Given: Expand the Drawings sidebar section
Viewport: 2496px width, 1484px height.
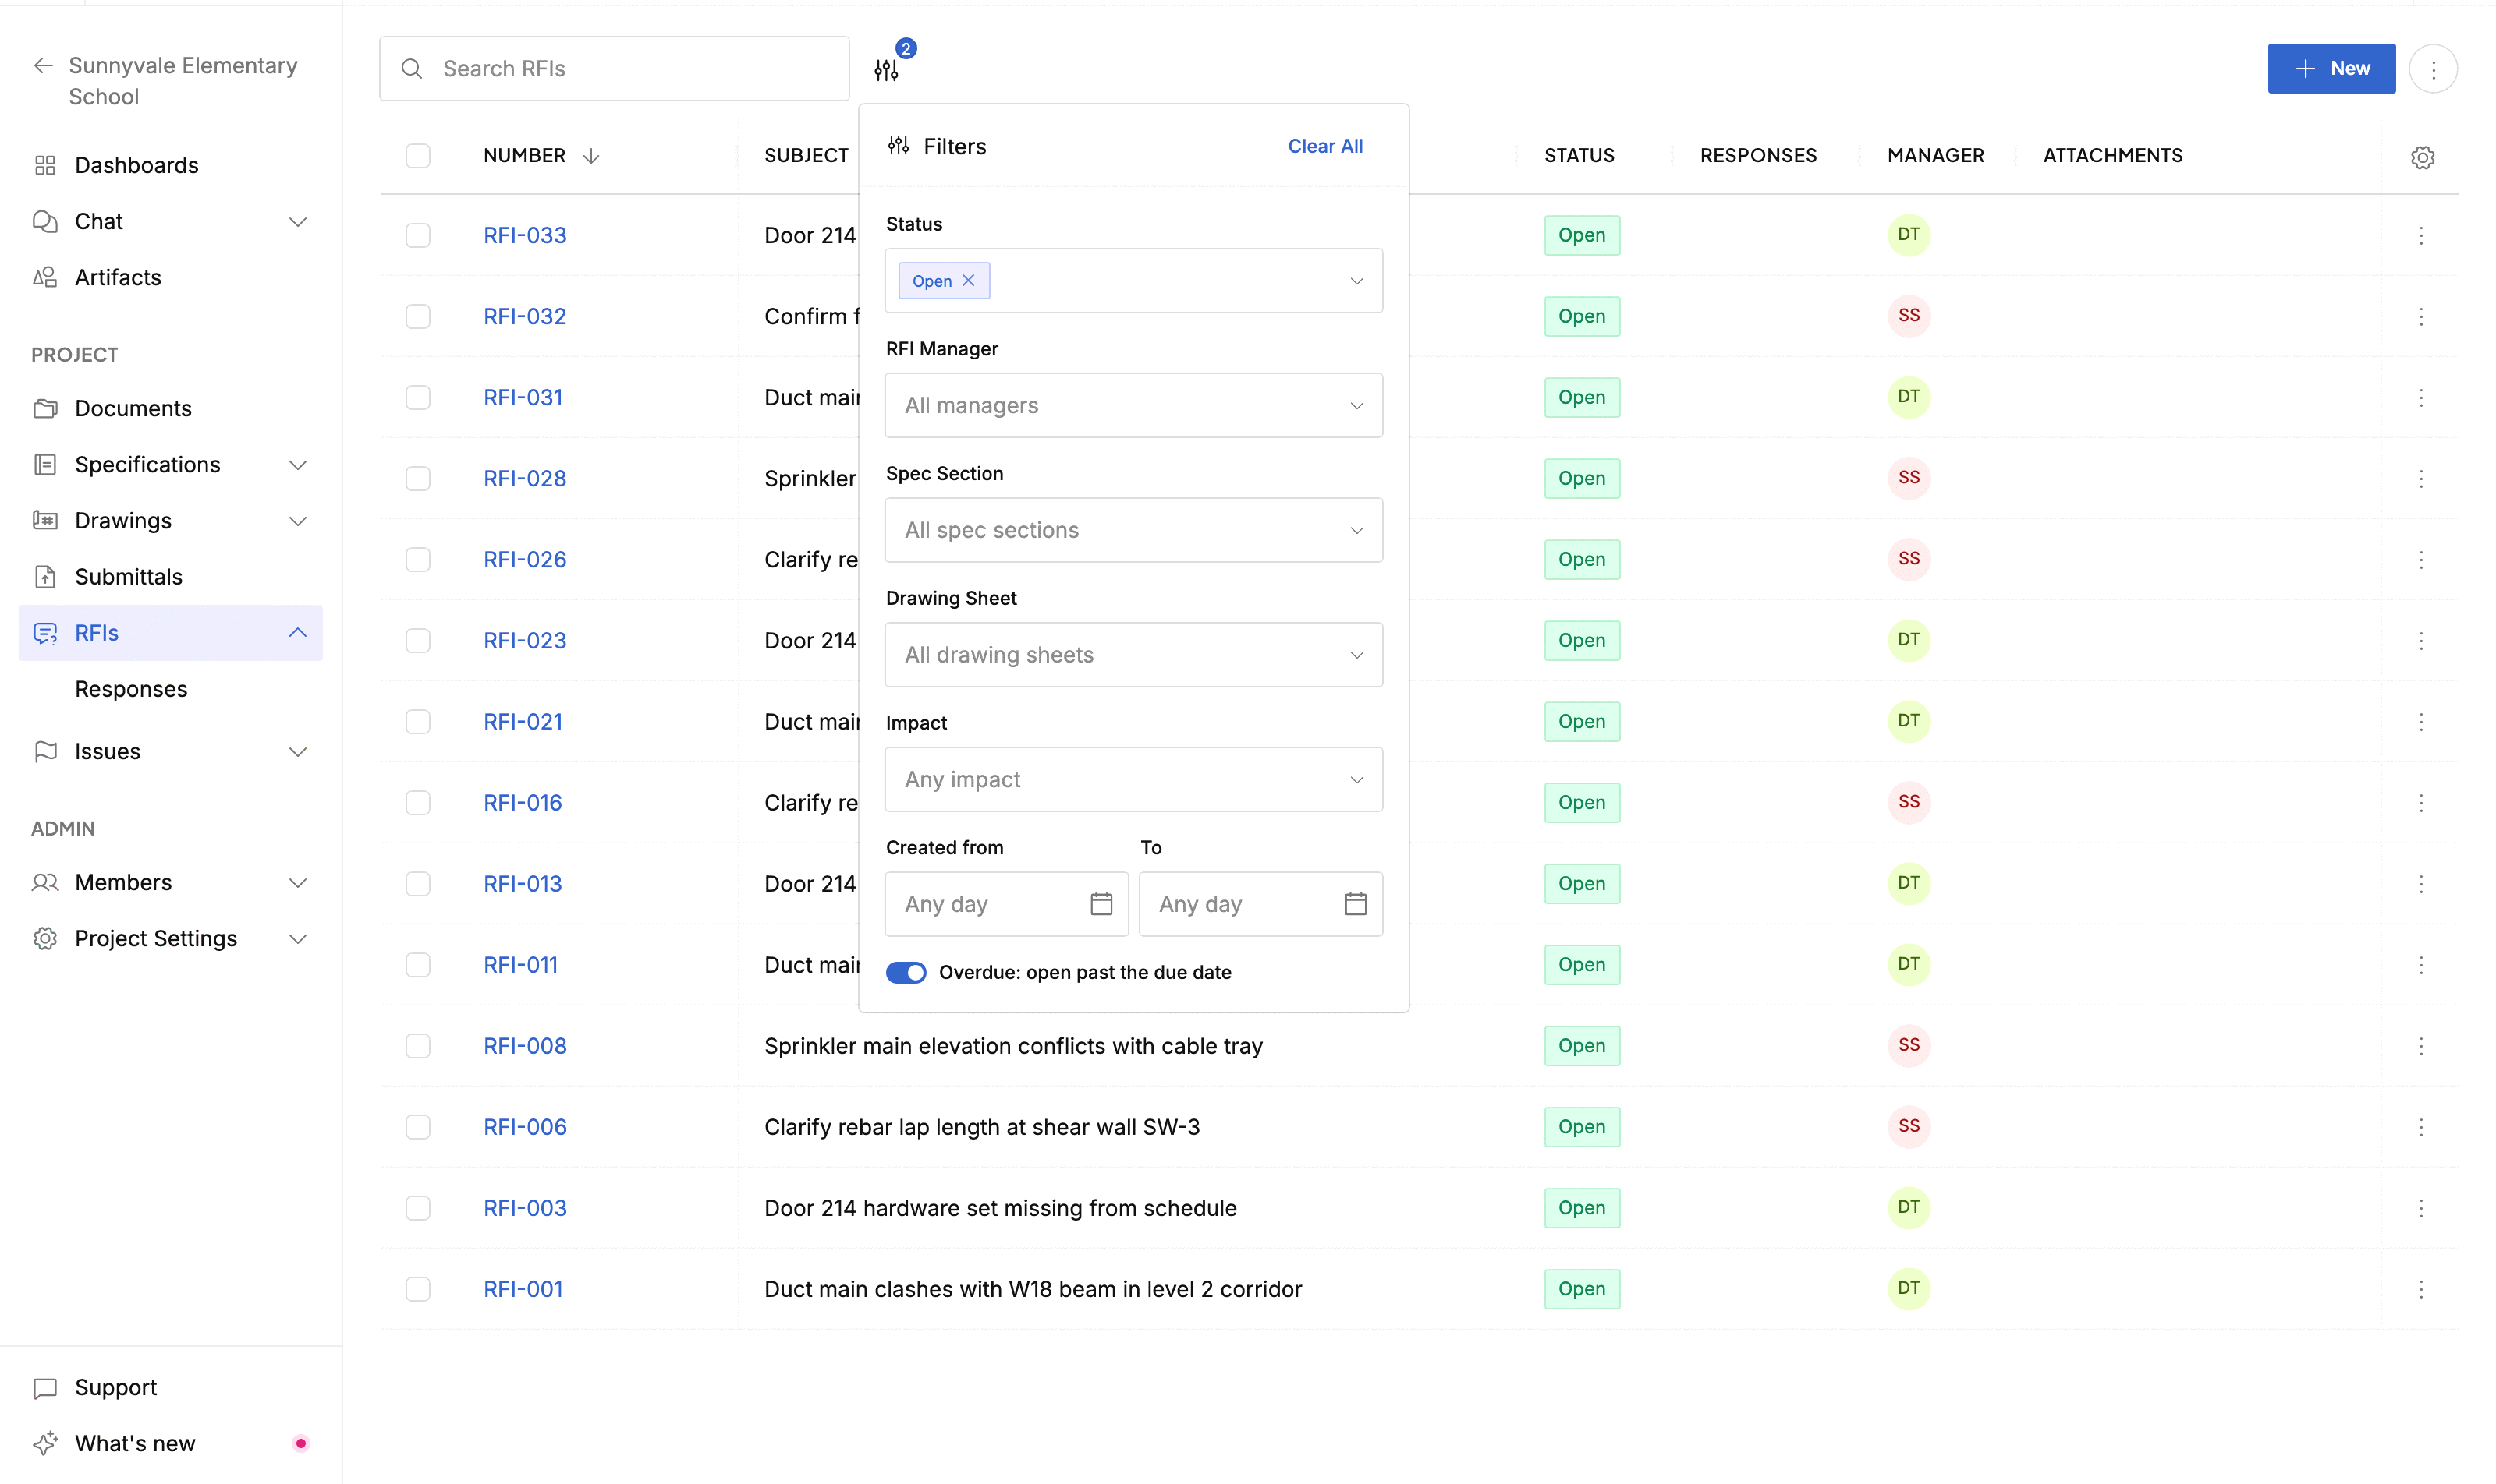Looking at the screenshot, I should [x=297, y=521].
